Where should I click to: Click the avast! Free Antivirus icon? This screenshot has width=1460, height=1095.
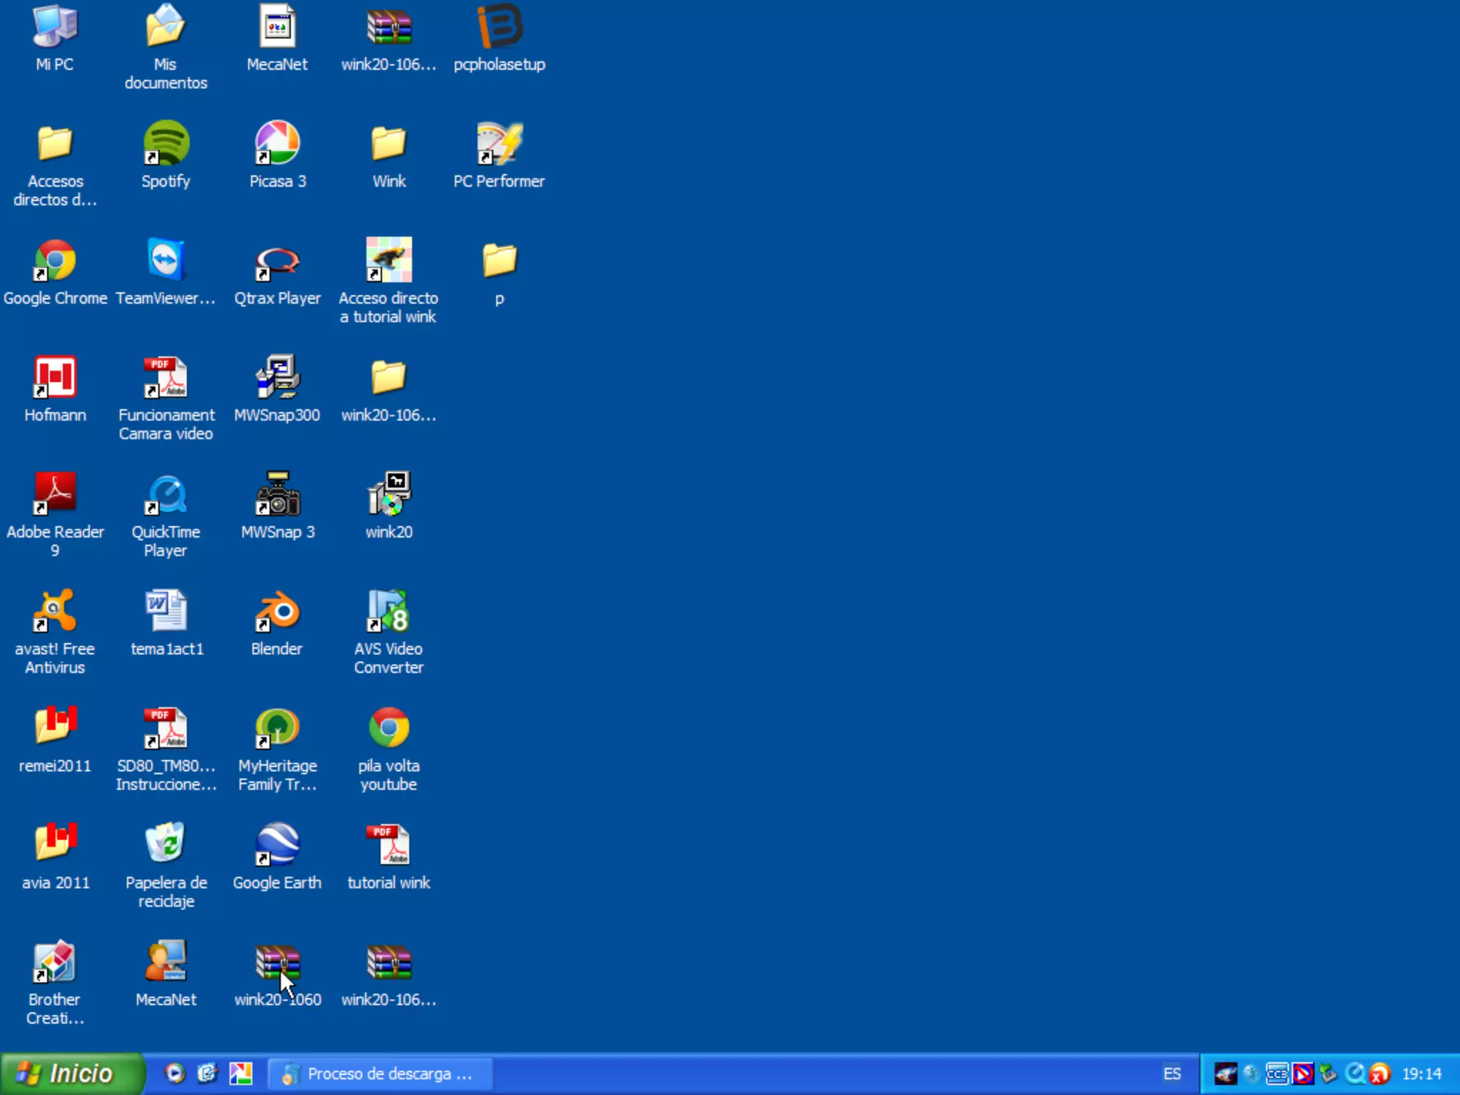[55, 612]
